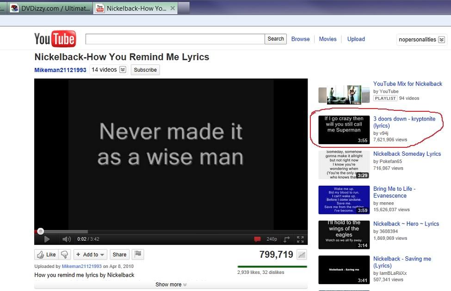
Task: Open the Nickelback Someday Lyrics video link
Action: tap(407, 154)
